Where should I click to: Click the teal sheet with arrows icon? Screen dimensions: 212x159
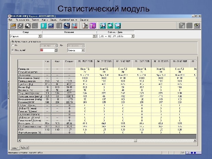110,26
